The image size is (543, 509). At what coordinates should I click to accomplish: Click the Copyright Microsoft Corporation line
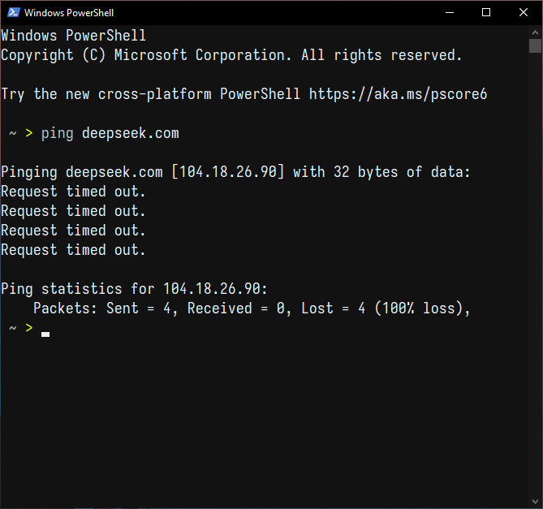point(231,55)
